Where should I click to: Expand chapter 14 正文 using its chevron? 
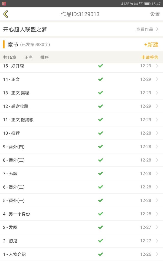click(x=157, y=79)
